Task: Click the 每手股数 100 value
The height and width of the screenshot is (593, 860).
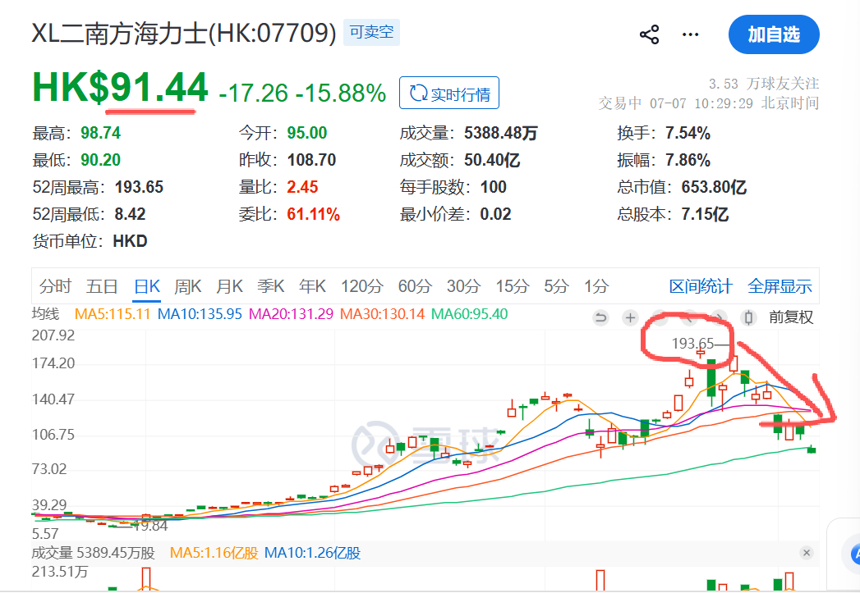Action: (x=494, y=187)
